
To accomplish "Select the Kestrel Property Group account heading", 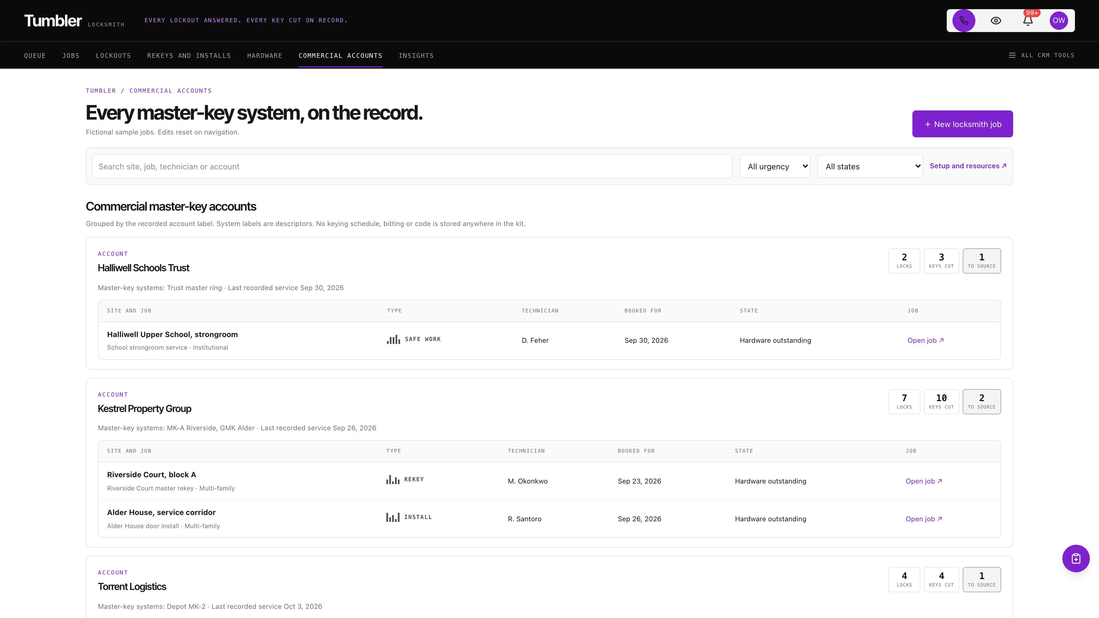I will pos(144,409).
